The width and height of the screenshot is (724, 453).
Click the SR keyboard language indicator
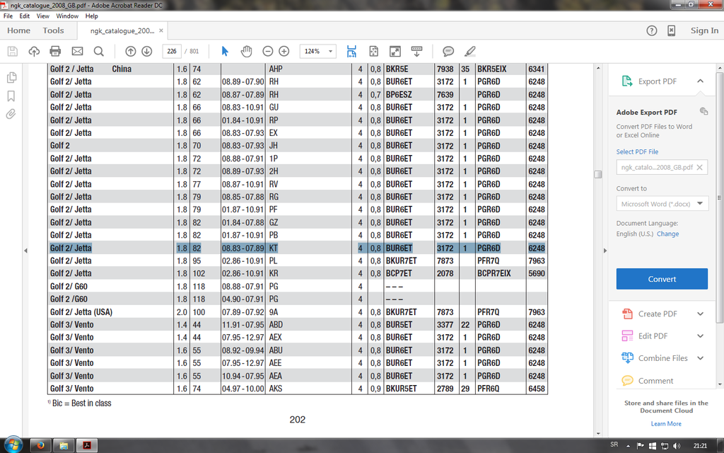coord(614,445)
